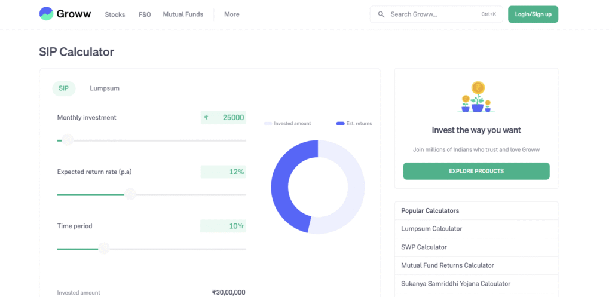This screenshot has height=297, width=612.
Task: Click the rupee symbol in investment field
Action: click(206, 118)
